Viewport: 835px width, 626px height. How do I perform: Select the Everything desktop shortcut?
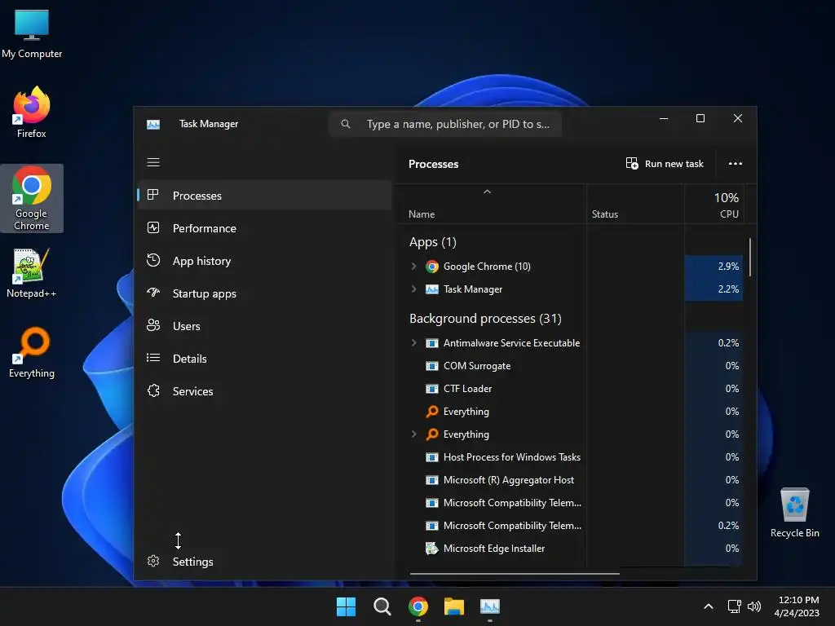32,352
